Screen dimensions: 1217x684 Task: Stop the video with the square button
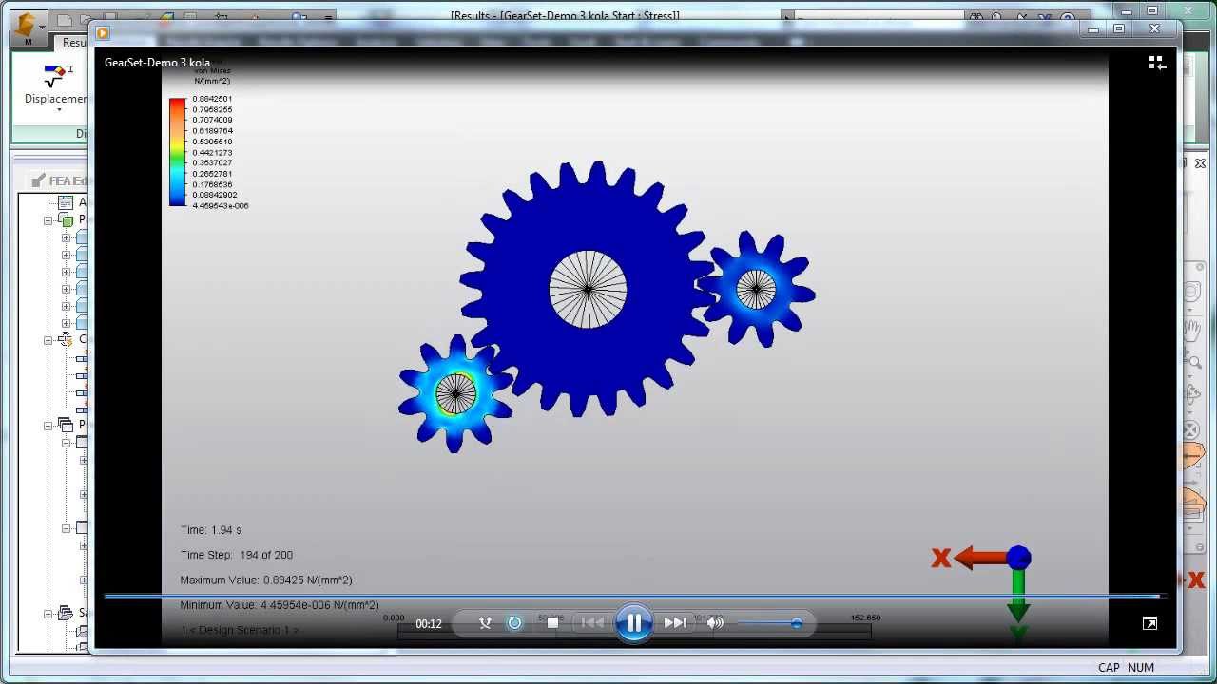tap(552, 623)
